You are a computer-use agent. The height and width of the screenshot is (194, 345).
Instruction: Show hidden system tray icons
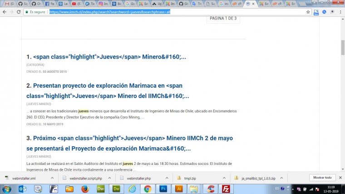point(293,189)
